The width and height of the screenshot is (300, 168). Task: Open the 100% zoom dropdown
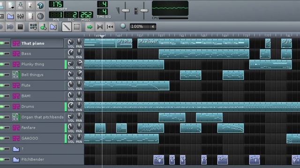(142, 27)
